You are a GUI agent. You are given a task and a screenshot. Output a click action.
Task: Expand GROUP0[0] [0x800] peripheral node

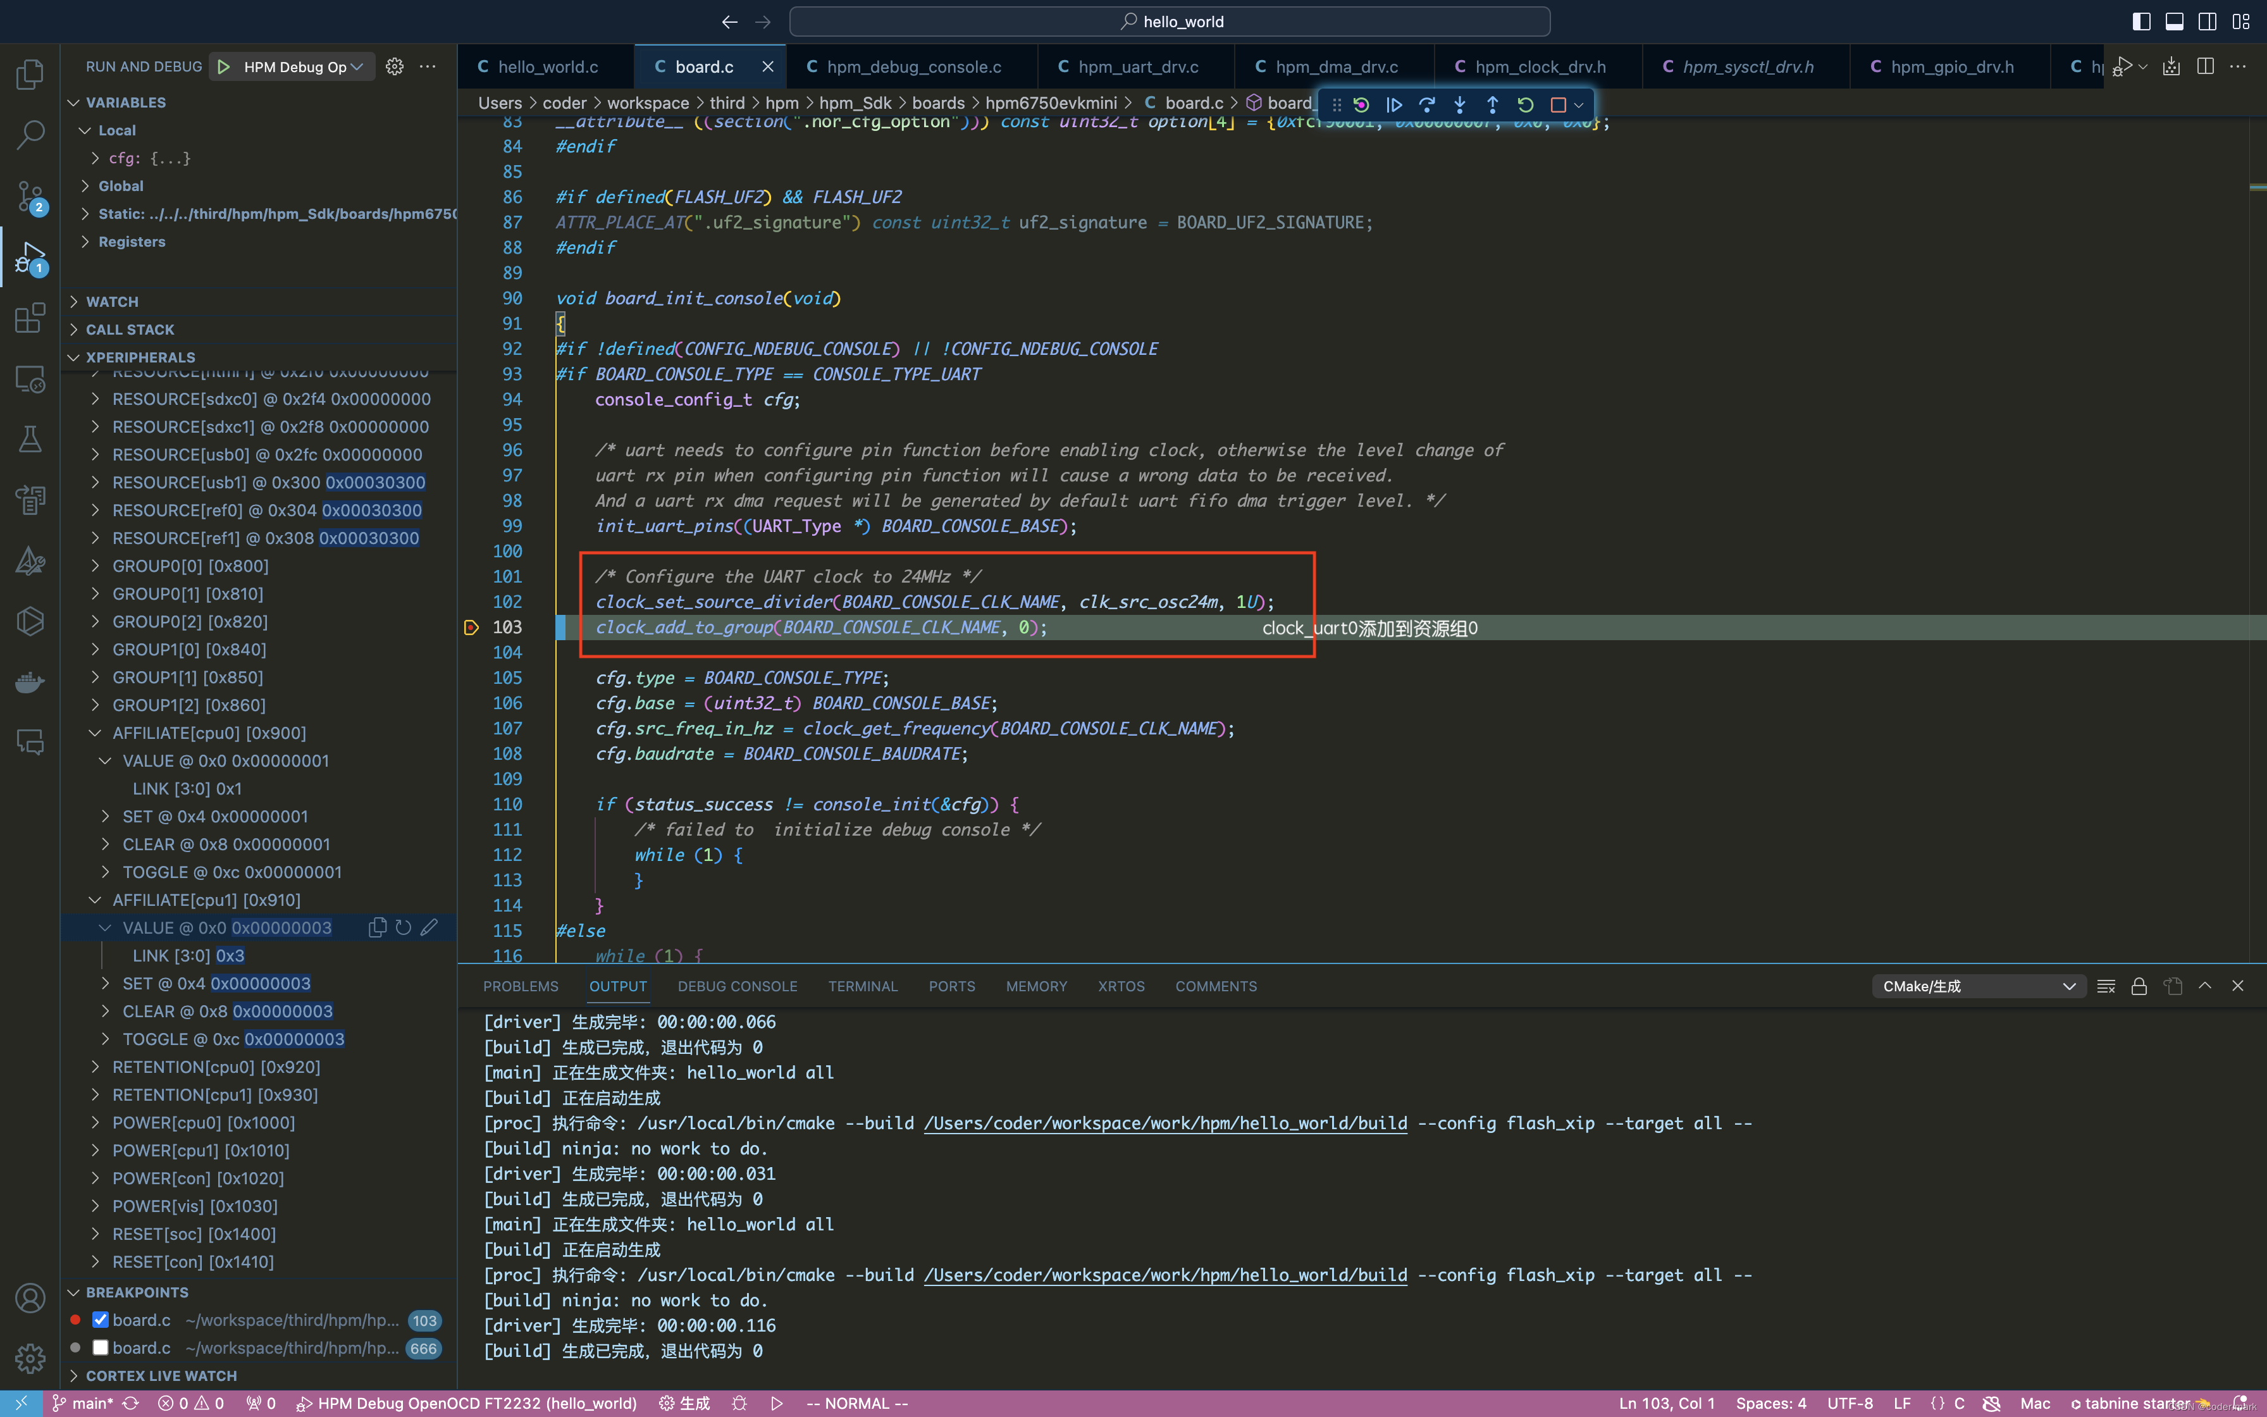[95, 566]
